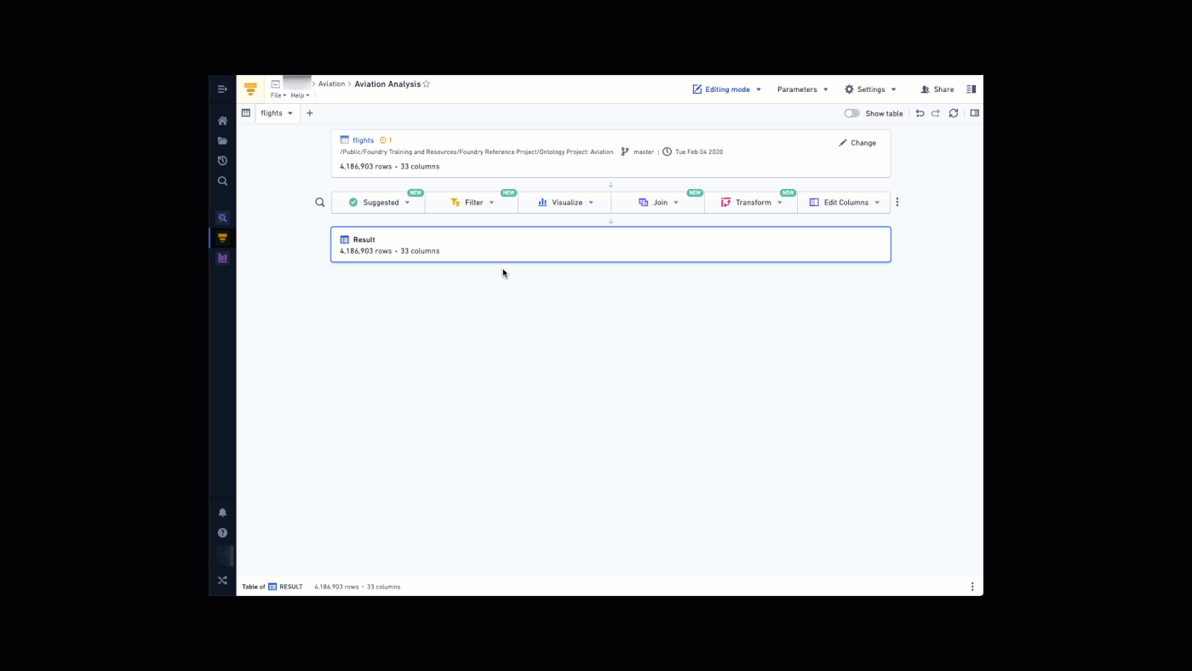Open the Suggested dropdown

coord(379,203)
